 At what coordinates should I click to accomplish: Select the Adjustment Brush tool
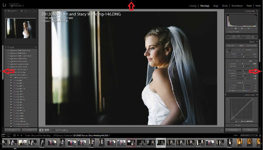coord(254,37)
